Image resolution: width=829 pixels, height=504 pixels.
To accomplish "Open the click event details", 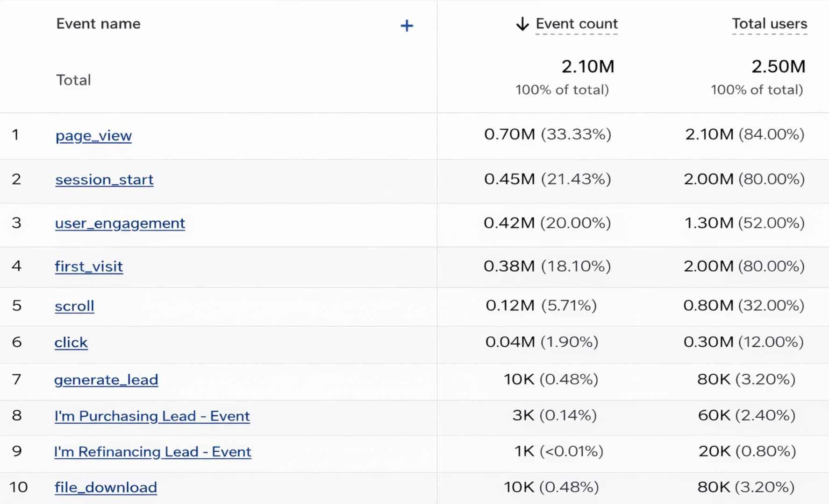I will (x=71, y=342).
